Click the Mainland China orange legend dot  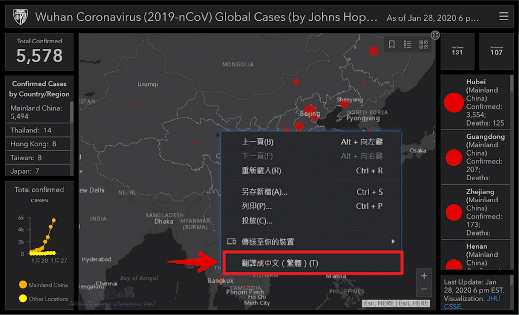[23, 284]
